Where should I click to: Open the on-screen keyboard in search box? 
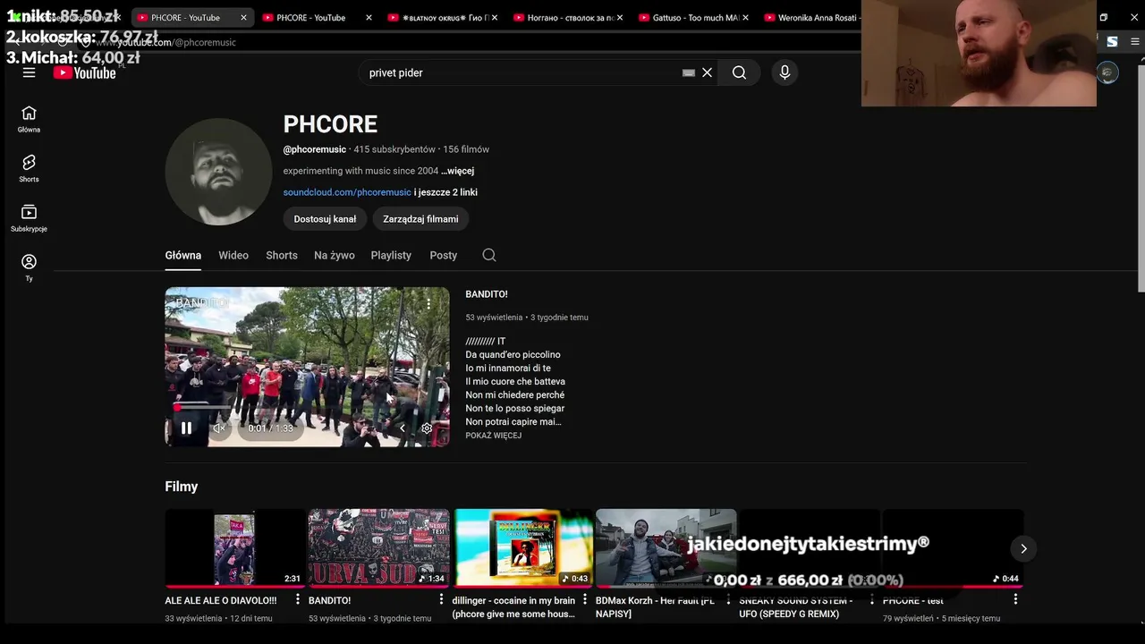[x=688, y=72]
